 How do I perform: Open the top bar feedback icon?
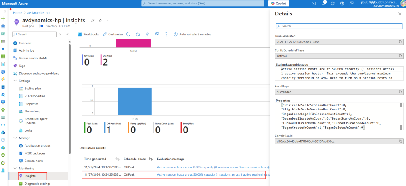(351, 3)
